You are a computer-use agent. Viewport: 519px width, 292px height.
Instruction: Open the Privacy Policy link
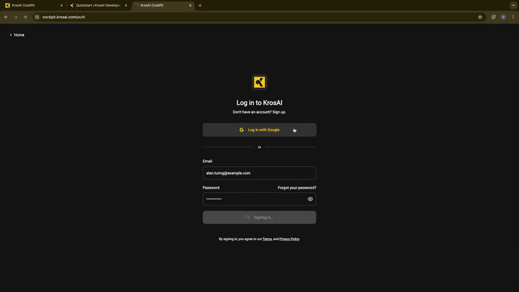coord(289,239)
